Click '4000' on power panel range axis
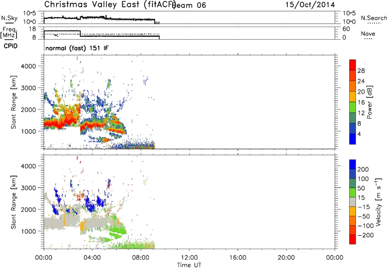Screen dimensions: 387x268 (x=29, y=66)
